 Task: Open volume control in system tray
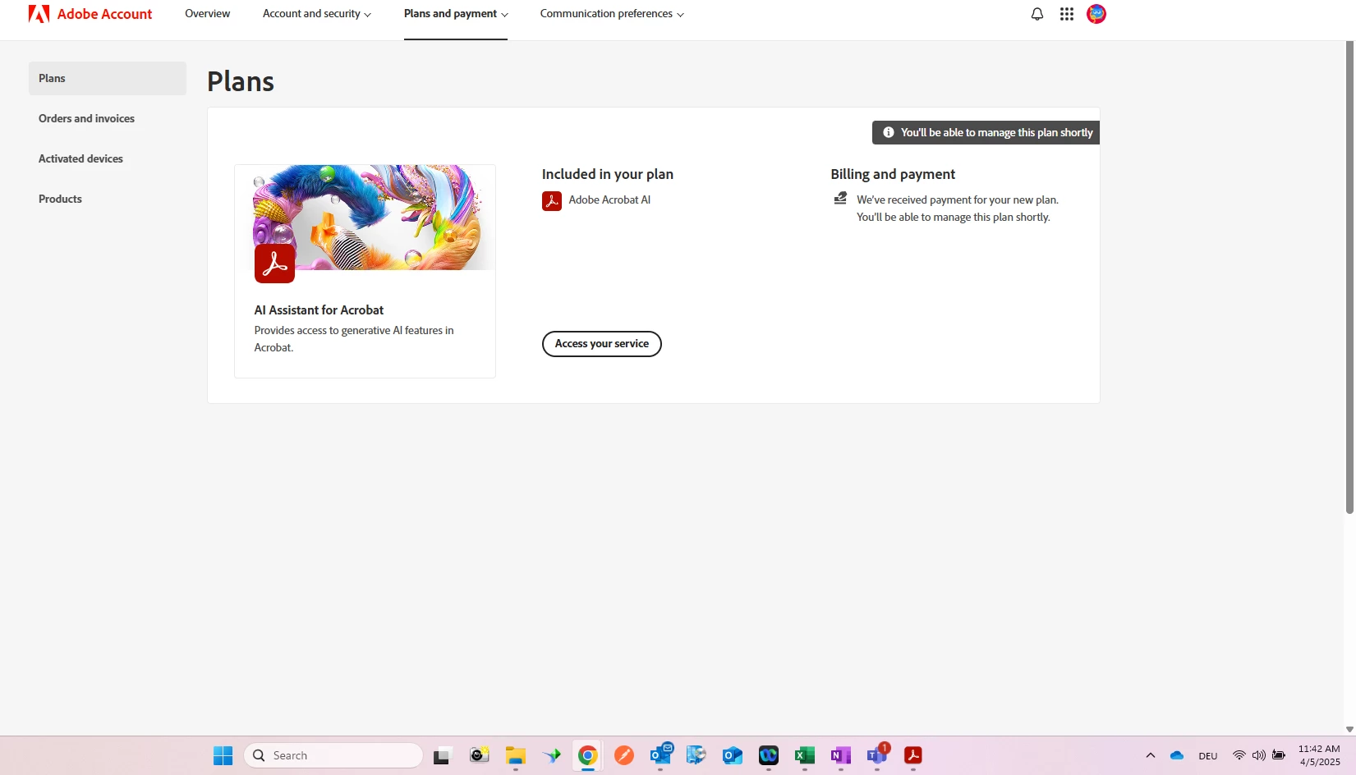(1259, 755)
